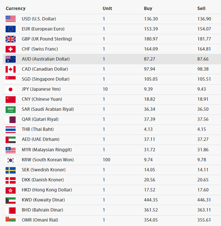
Task: Click the Omani flag icon
Action: (10, 219)
